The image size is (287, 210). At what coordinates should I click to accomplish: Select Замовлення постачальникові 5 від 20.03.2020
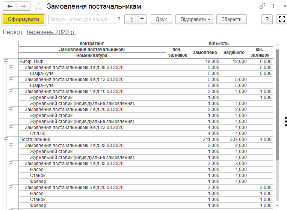74,187
